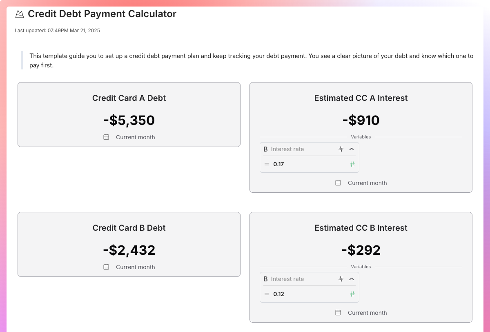Click the calendar icon under Credit Card A Debt
This screenshot has height=332, width=490.
coord(106,137)
